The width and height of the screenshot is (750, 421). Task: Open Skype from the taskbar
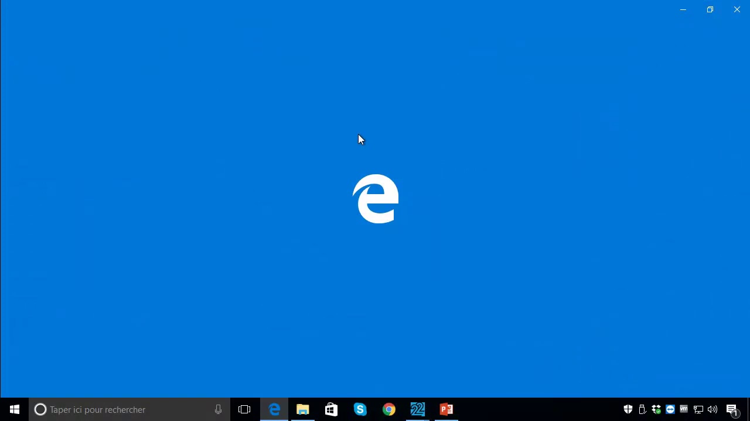(x=360, y=409)
